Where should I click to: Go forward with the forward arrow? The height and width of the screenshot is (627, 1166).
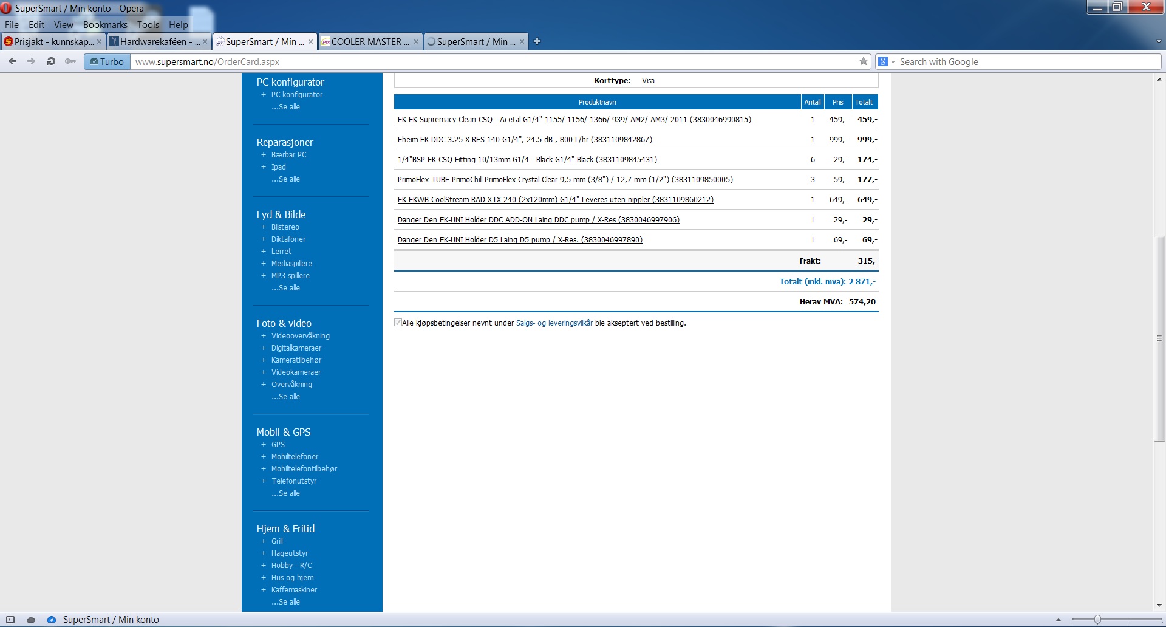coord(32,61)
